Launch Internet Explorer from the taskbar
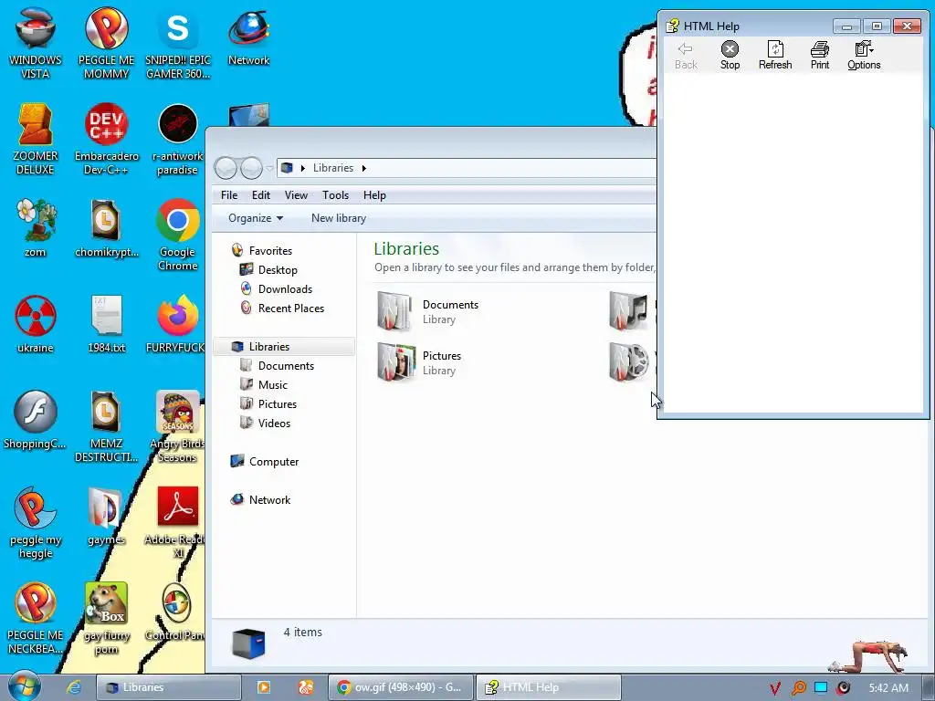Screen dimensions: 935x701 click(74, 687)
